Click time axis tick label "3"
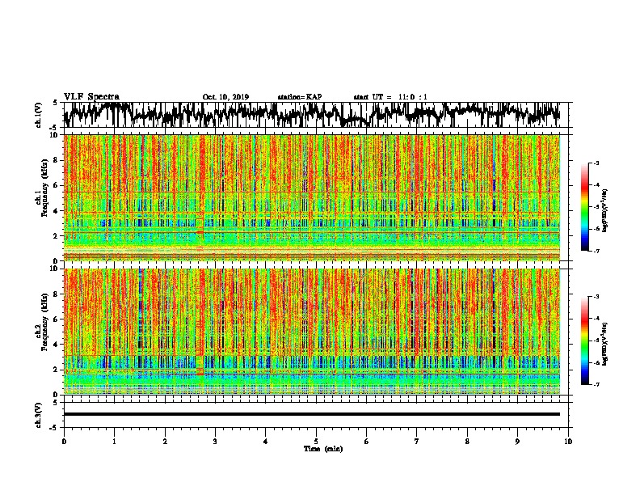The width and height of the screenshot is (640, 495). (215, 441)
